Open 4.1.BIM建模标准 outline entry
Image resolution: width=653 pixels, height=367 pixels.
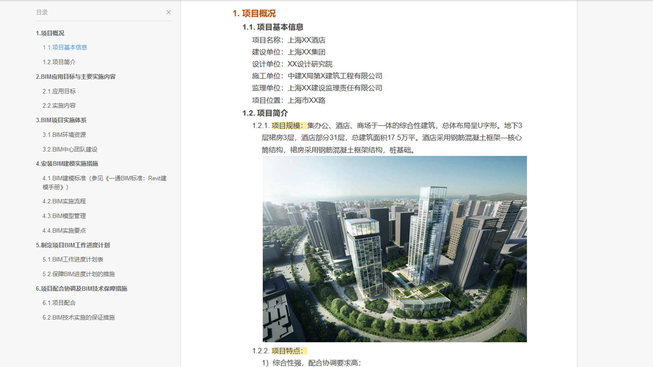pos(104,183)
